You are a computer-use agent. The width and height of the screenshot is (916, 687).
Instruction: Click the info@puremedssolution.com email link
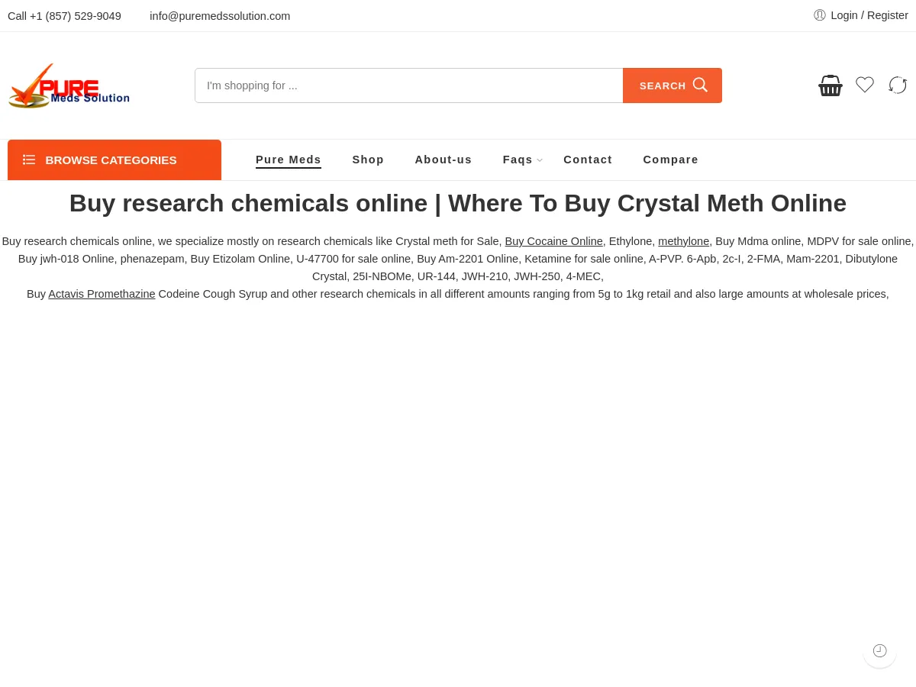220,16
